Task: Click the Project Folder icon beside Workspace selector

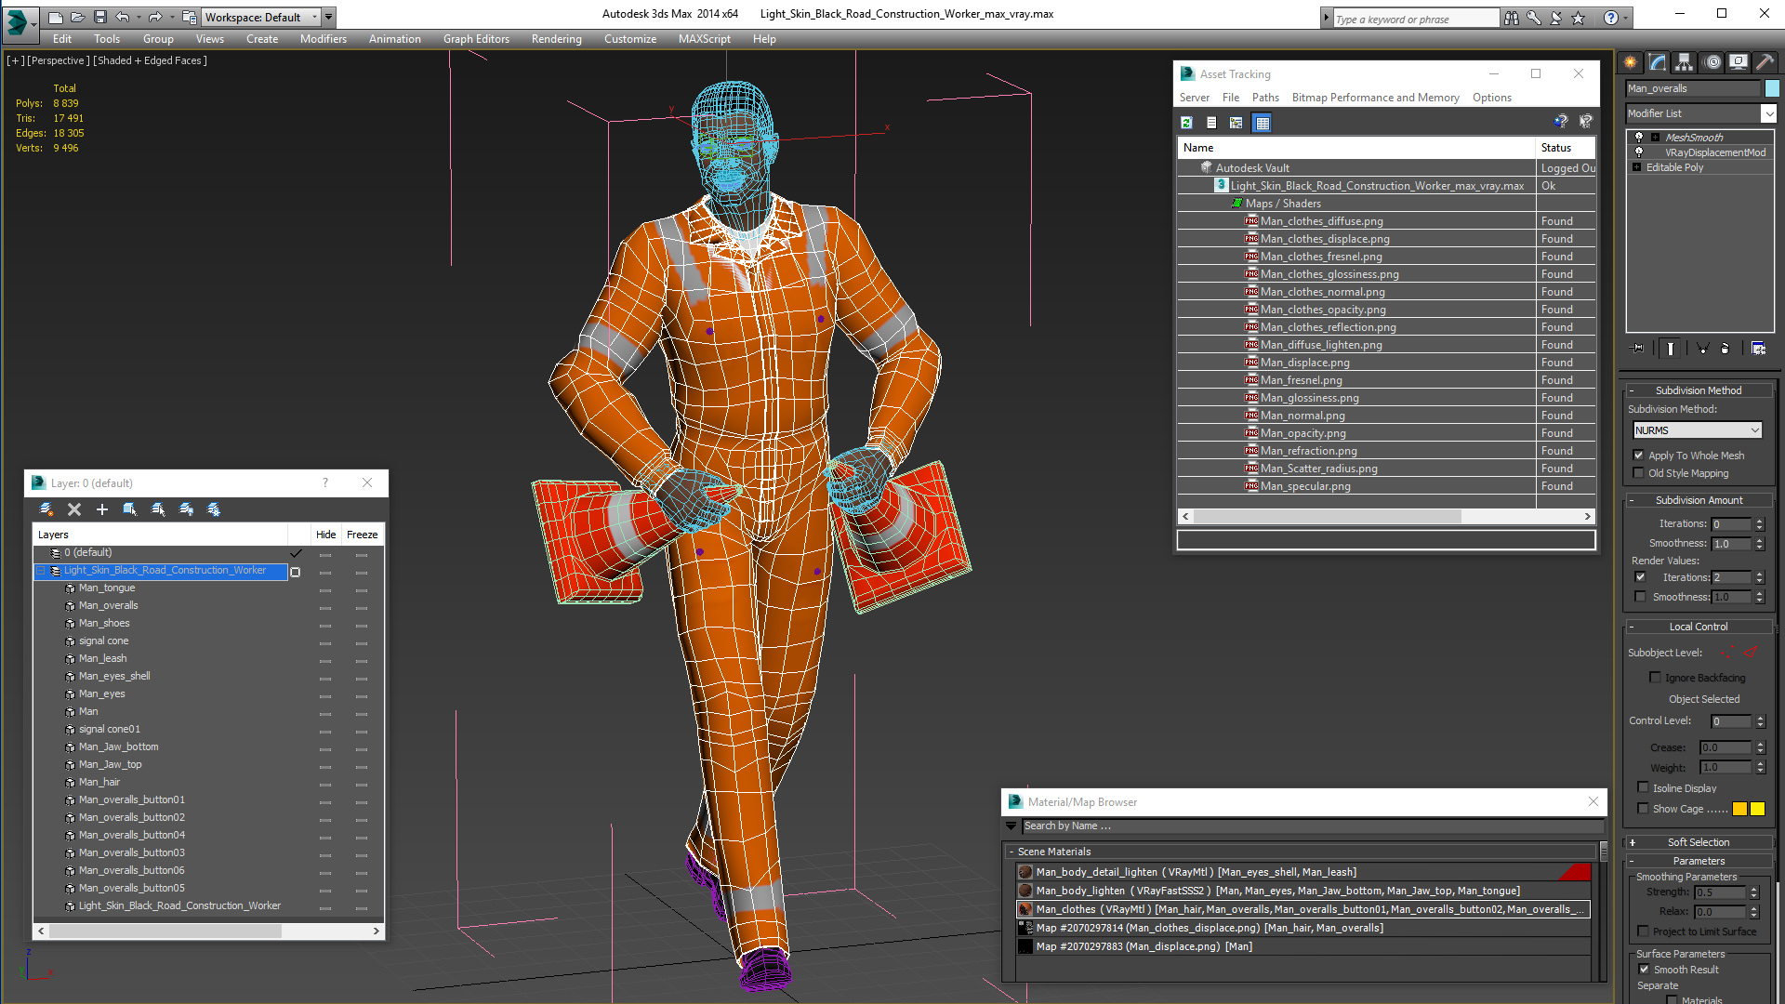Action: point(189,17)
